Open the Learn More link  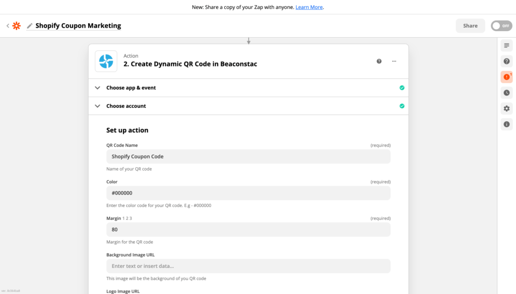click(x=309, y=7)
